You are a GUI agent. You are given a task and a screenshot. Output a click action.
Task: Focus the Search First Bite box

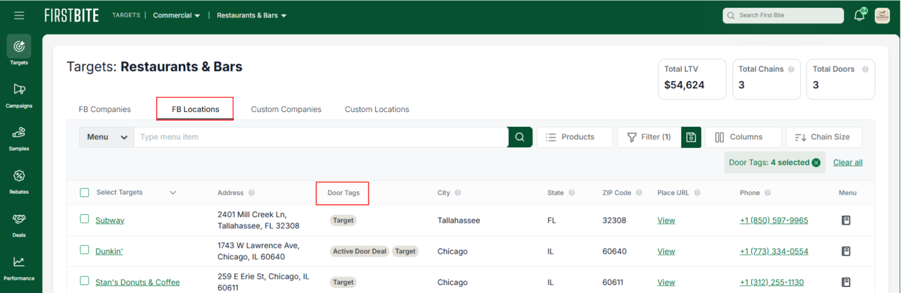[x=783, y=15]
